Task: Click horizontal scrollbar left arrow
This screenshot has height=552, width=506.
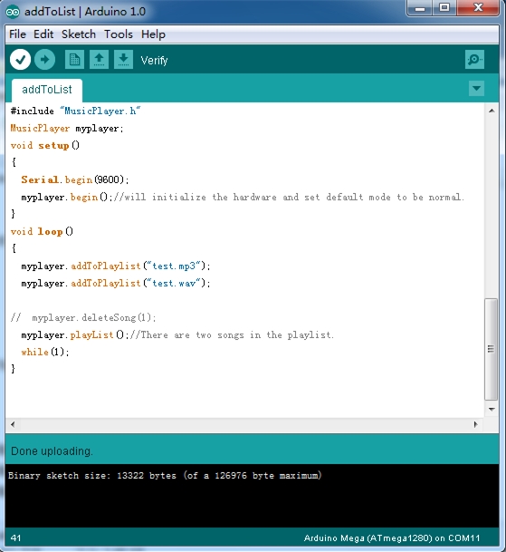Action: [x=13, y=424]
